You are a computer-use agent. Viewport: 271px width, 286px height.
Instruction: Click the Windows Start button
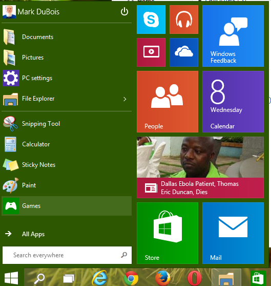11,278
